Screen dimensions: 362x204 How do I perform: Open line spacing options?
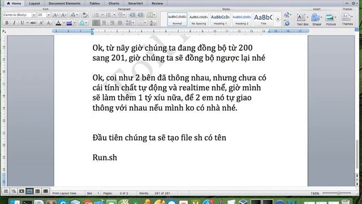point(130,23)
